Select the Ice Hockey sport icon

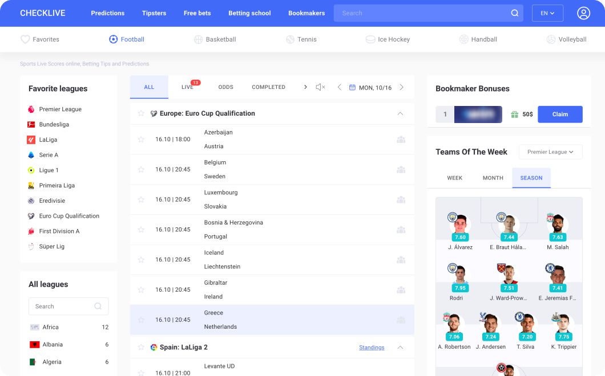point(370,39)
